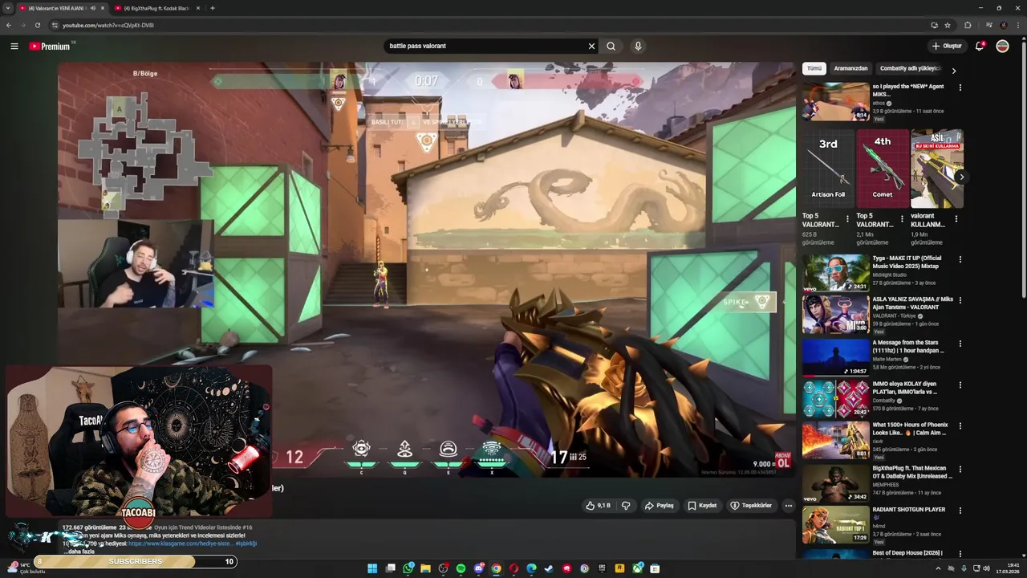Clear the search box with the X
1027x578 pixels.
click(x=592, y=47)
